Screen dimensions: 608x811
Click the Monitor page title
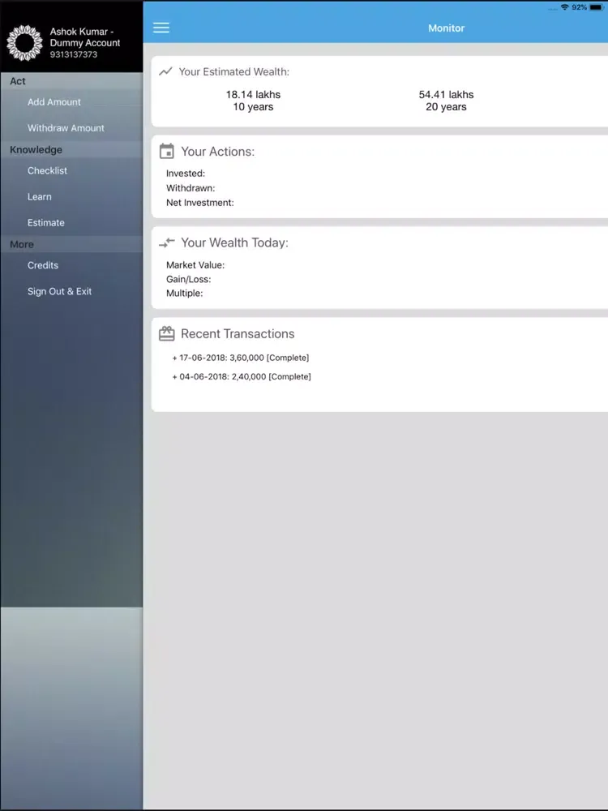(446, 28)
